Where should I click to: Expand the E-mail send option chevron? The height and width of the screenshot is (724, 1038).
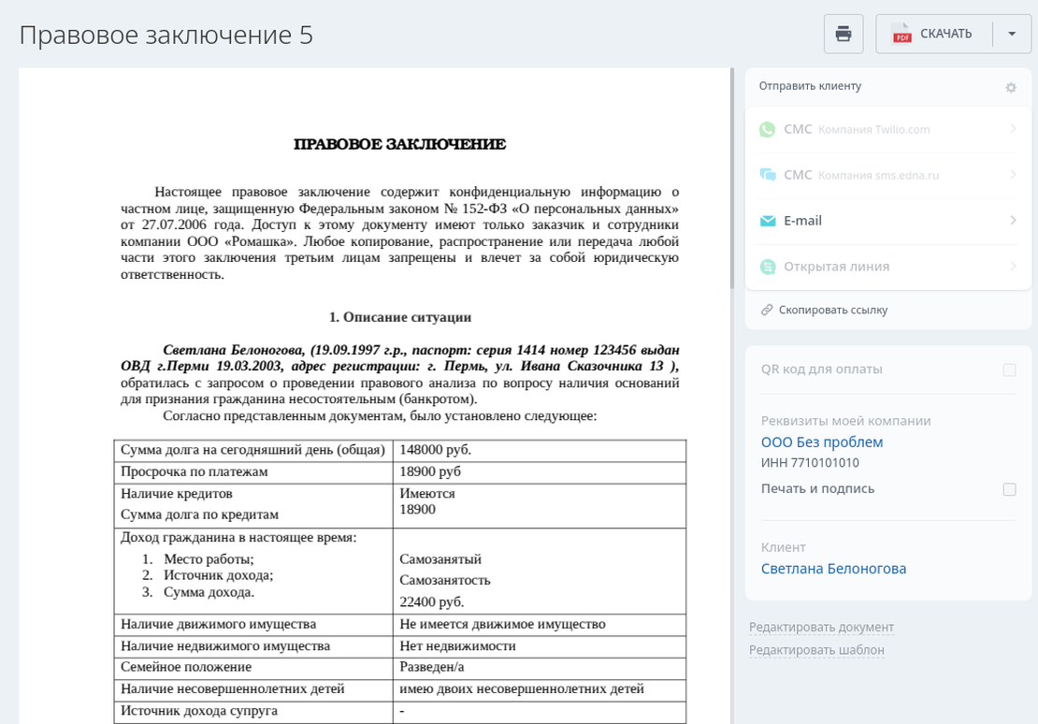pyautogui.click(x=1013, y=221)
